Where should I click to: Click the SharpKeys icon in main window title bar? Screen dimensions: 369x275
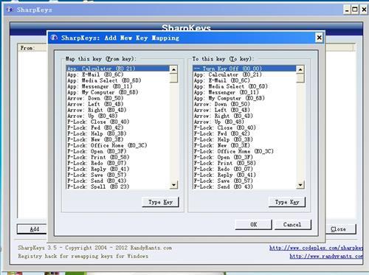click(10, 10)
